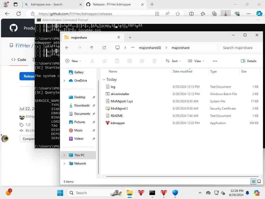Open Edge Settings and more menu
The width and height of the screenshot is (265, 199).
(x=248, y=14)
